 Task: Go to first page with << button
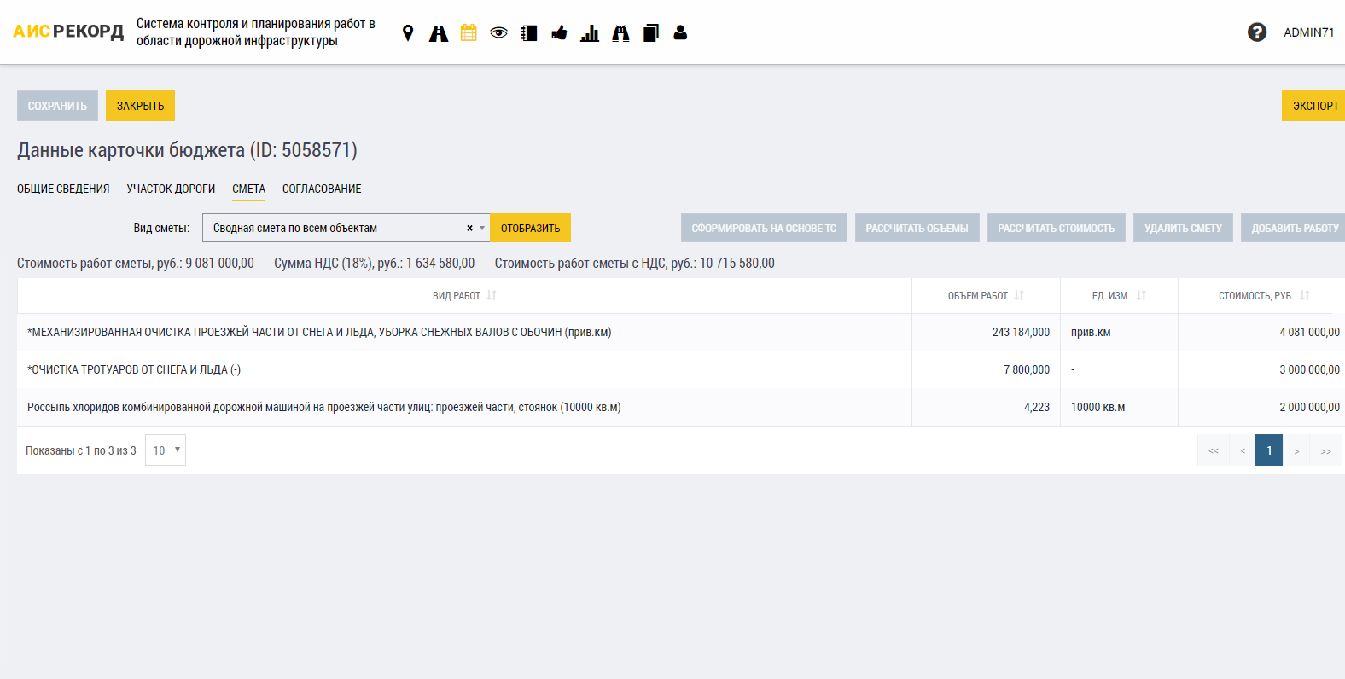tap(1214, 450)
